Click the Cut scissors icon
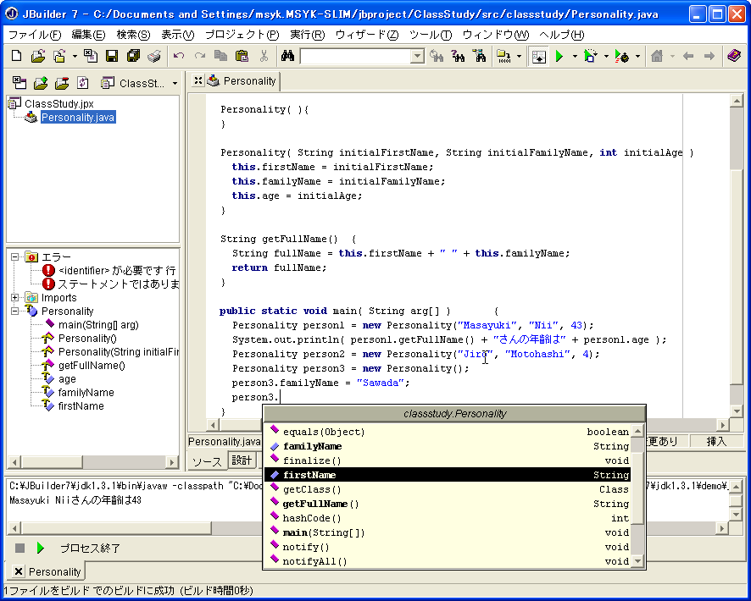This screenshot has height=601, width=751. [264, 56]
